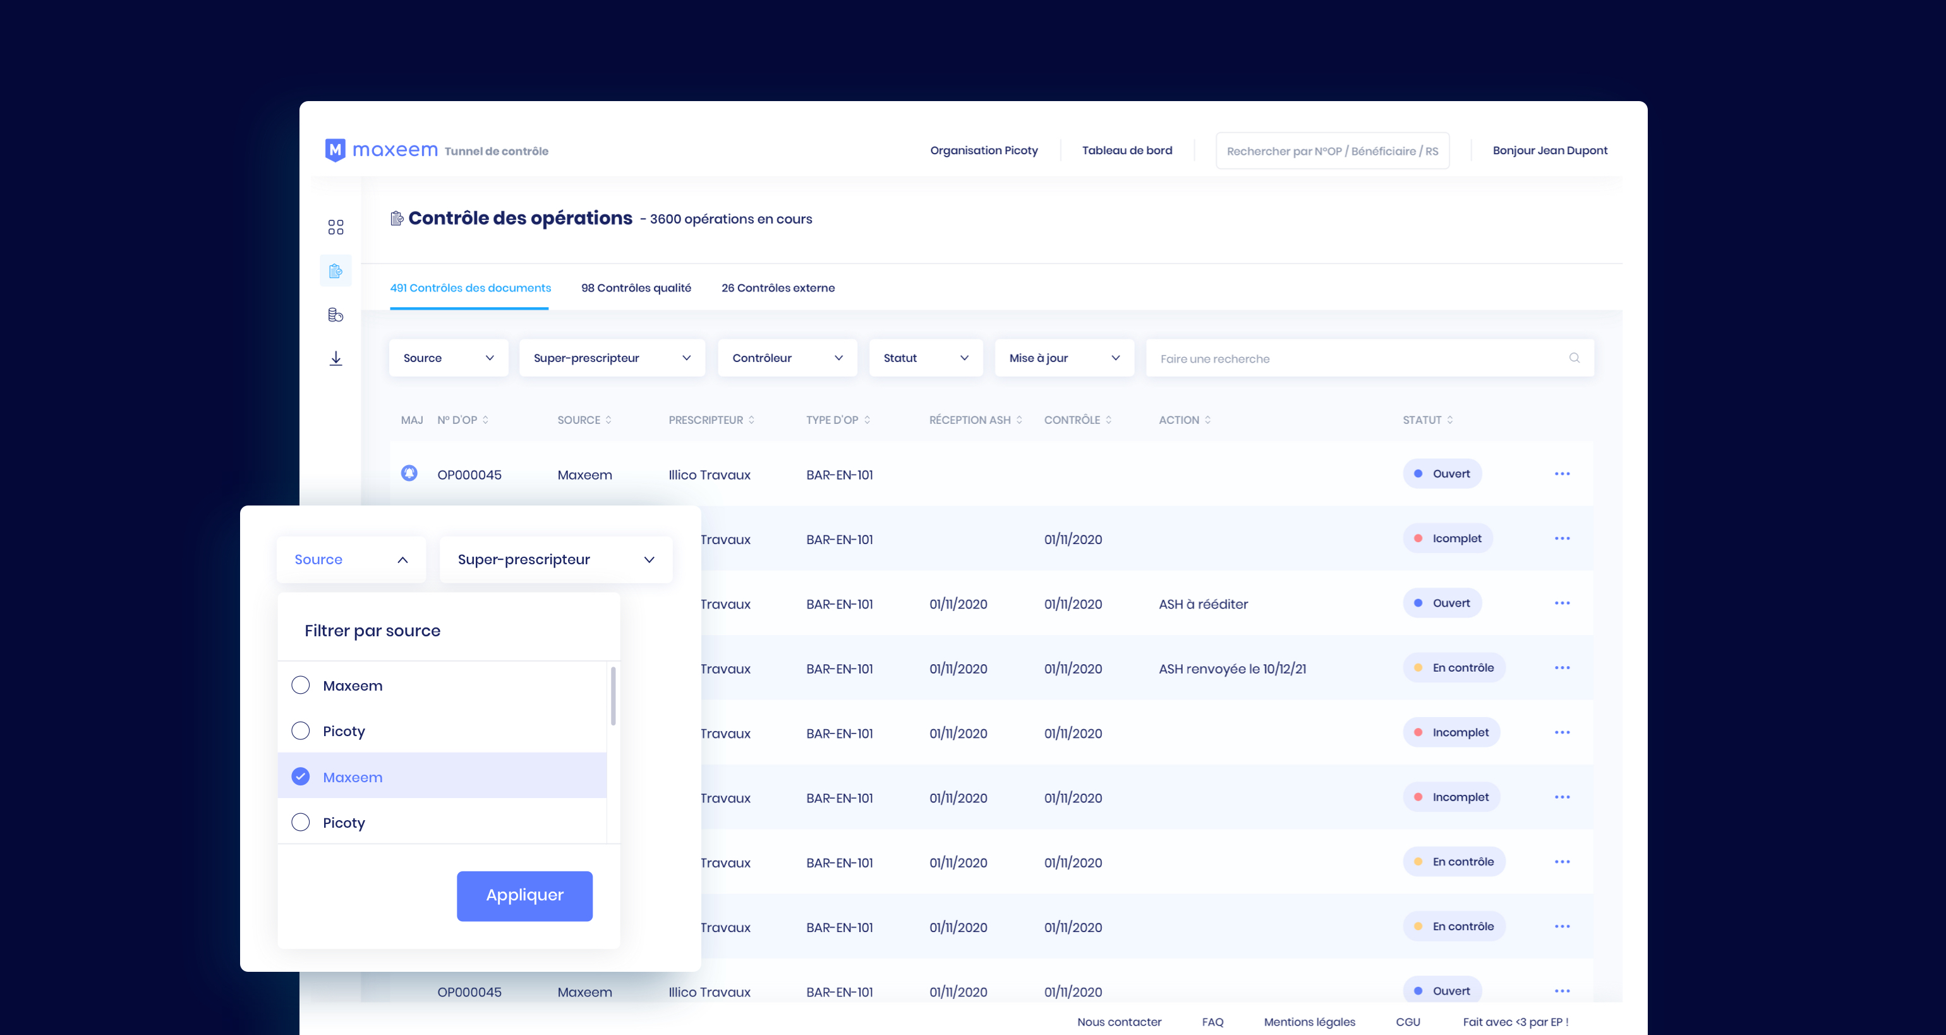Switch to the 98 Contrôles qualité tab

pyautogui.click(x=636, y=287)
